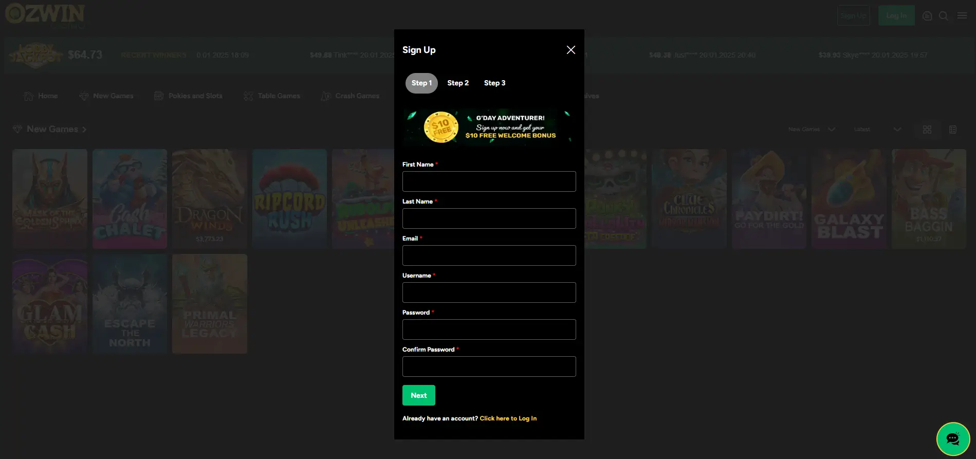Select the Step 2 tab
The image size is (976, 459).
(458, 83)
